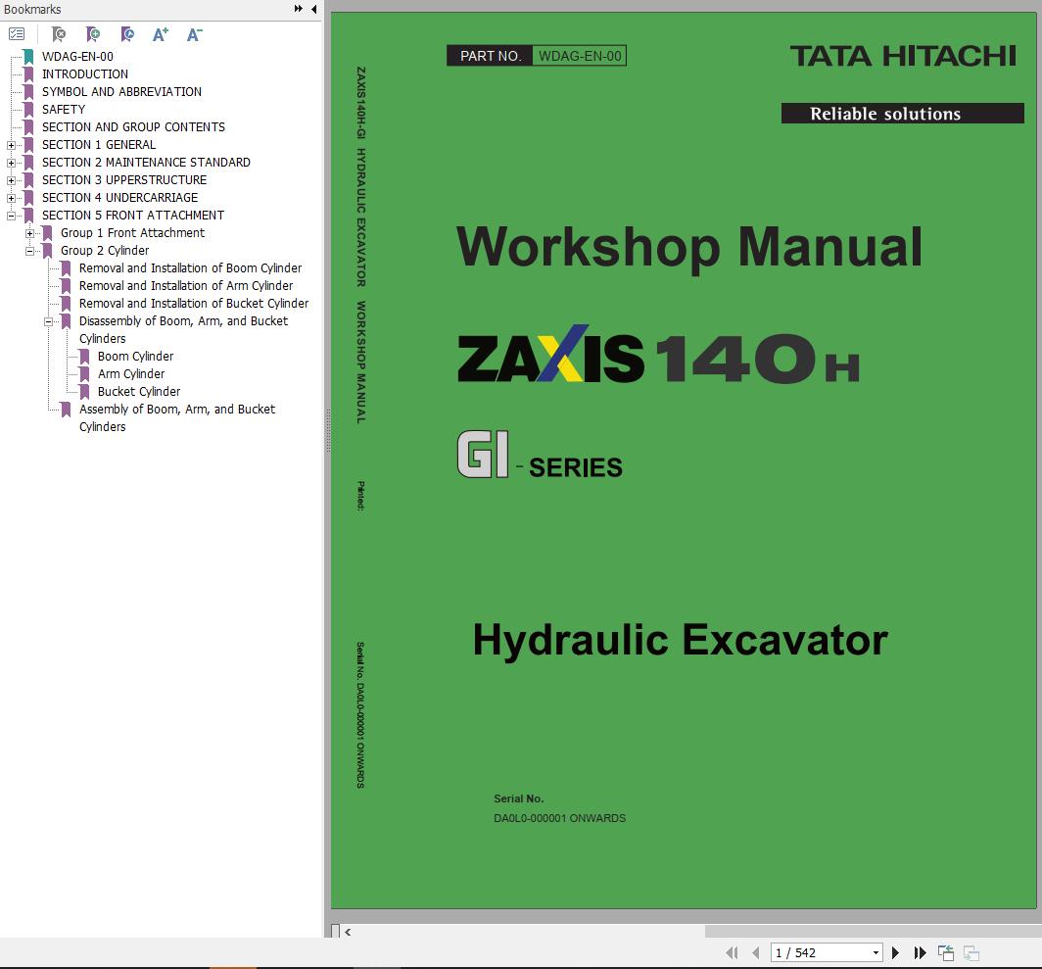Click the bookmark icon beside SAFETY

point(28,110)
